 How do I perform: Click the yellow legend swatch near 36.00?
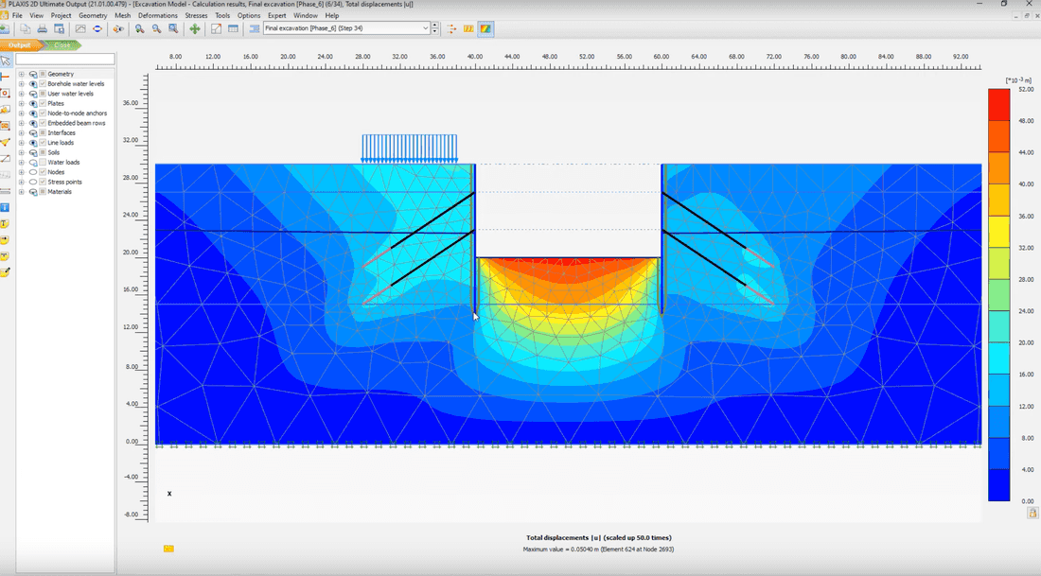point(998,232)
